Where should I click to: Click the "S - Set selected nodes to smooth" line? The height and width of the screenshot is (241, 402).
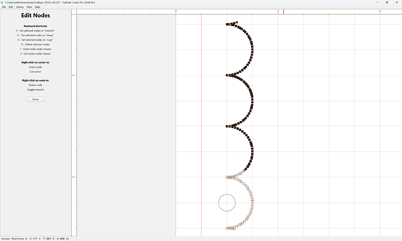pos(36,31)
